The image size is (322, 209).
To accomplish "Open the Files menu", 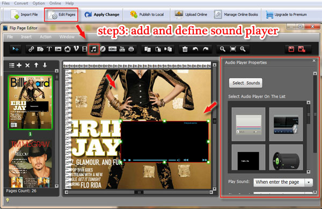I will coord(6,3).
